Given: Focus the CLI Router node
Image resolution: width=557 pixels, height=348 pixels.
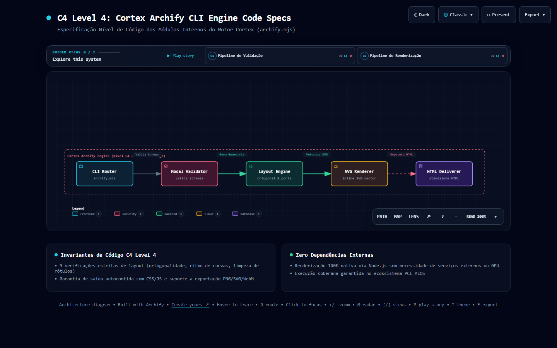Looking at the screenshot, I should point(104,174).
